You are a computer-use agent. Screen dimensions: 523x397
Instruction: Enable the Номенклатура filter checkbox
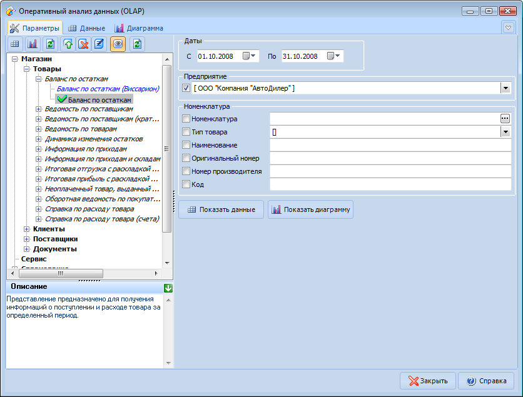186,118
